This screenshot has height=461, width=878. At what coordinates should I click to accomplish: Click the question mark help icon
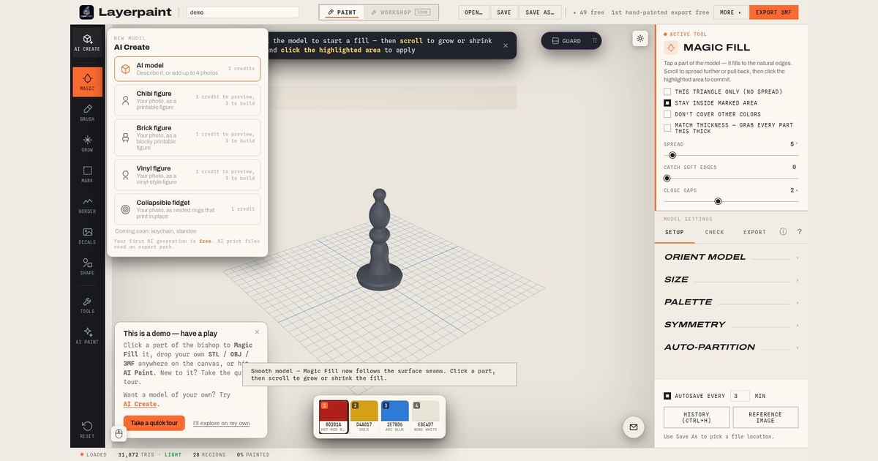[x=800, y=232]
